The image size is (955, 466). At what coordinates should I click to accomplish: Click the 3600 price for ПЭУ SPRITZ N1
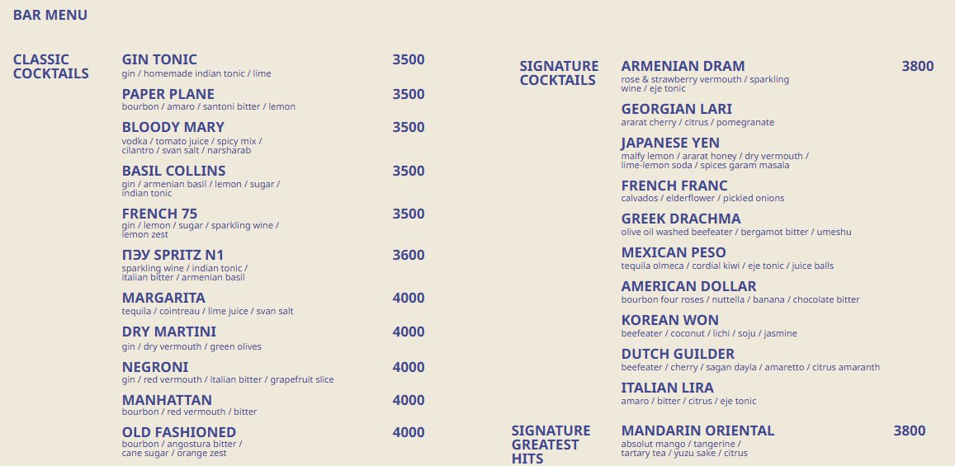[409, 255]
